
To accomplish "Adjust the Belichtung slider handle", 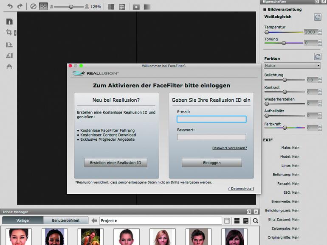I will click(285, 80).
